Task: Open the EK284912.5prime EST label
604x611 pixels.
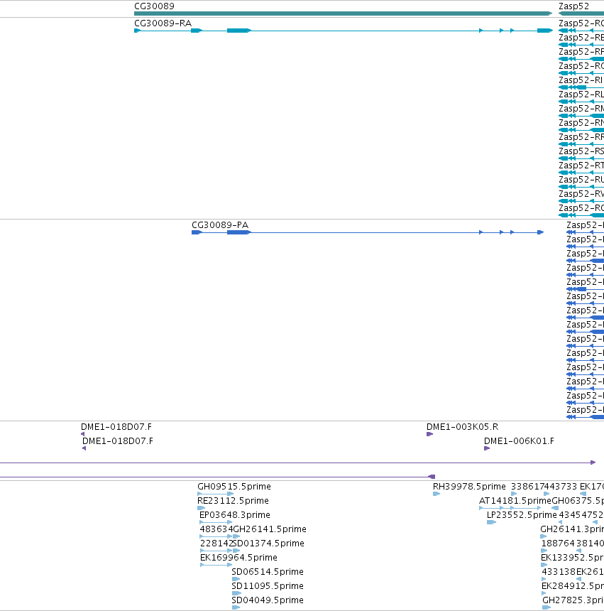Action: coord(573,586)
